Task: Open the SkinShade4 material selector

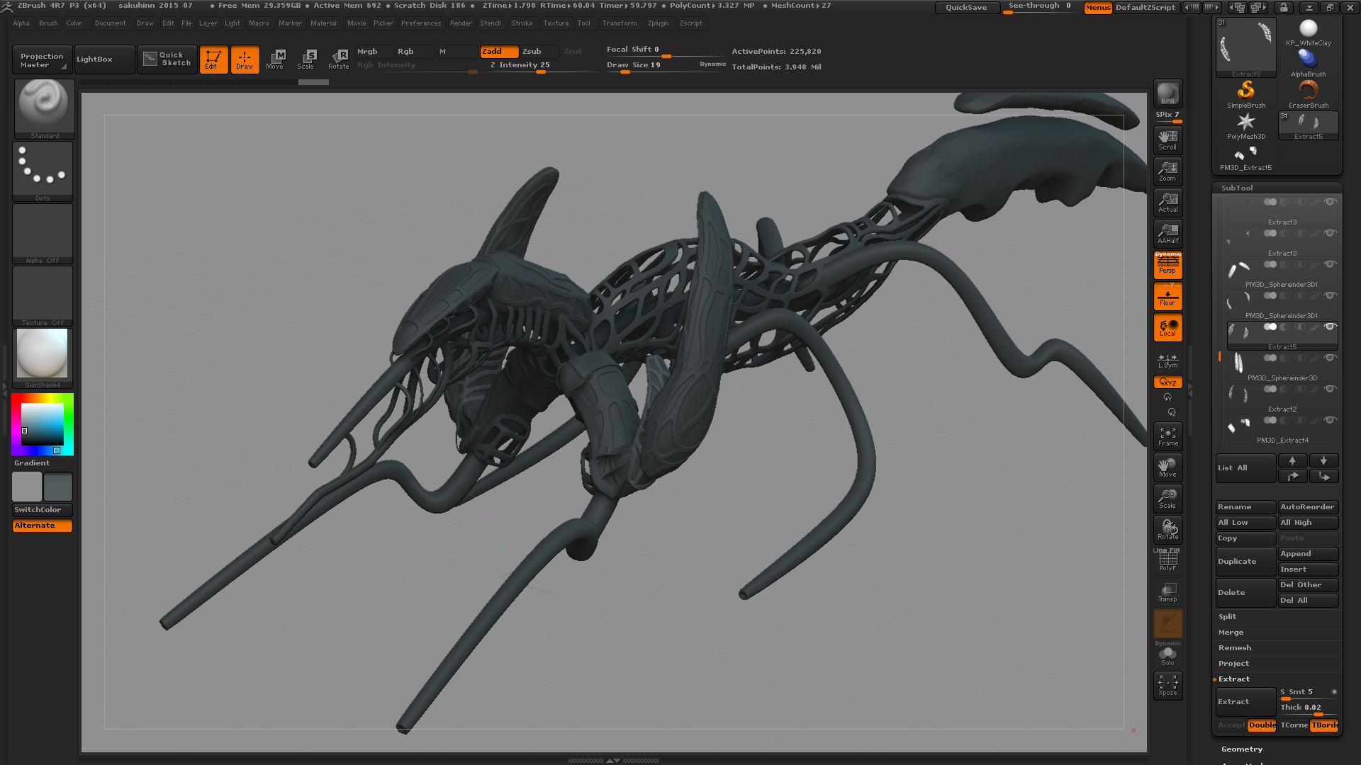Action: click(x=43, y=358)
